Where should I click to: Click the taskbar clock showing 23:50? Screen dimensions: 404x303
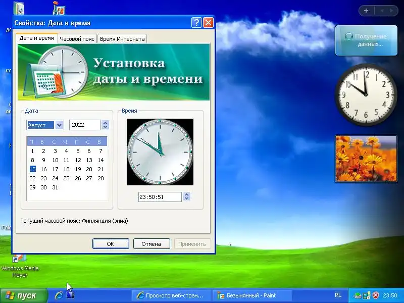coord(390,295)
